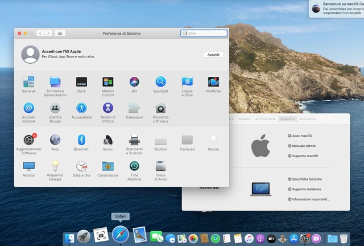Open Mail from the Dock

tap(140, 235)
